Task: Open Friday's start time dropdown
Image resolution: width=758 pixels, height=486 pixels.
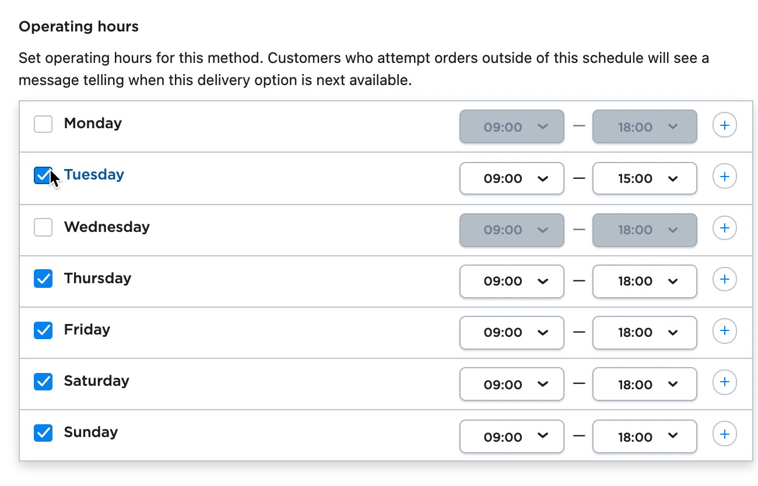Action: coord(511,332)
